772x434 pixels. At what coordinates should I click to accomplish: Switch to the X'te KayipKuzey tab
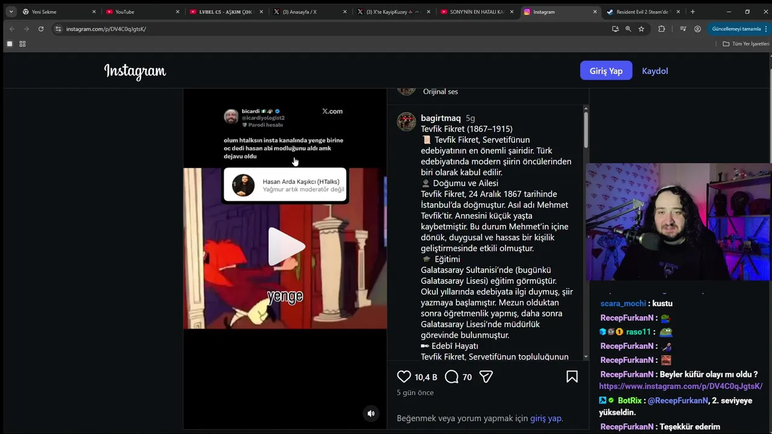coord(394,11)
